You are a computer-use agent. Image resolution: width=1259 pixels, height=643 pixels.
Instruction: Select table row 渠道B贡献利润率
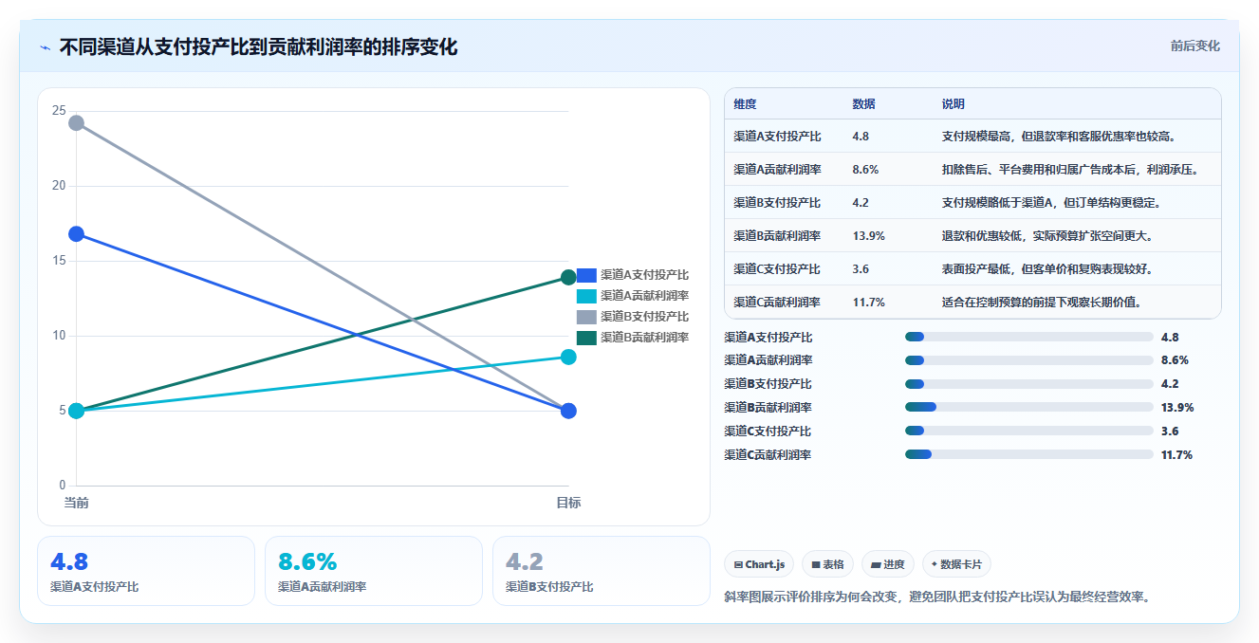coord(972,236)
